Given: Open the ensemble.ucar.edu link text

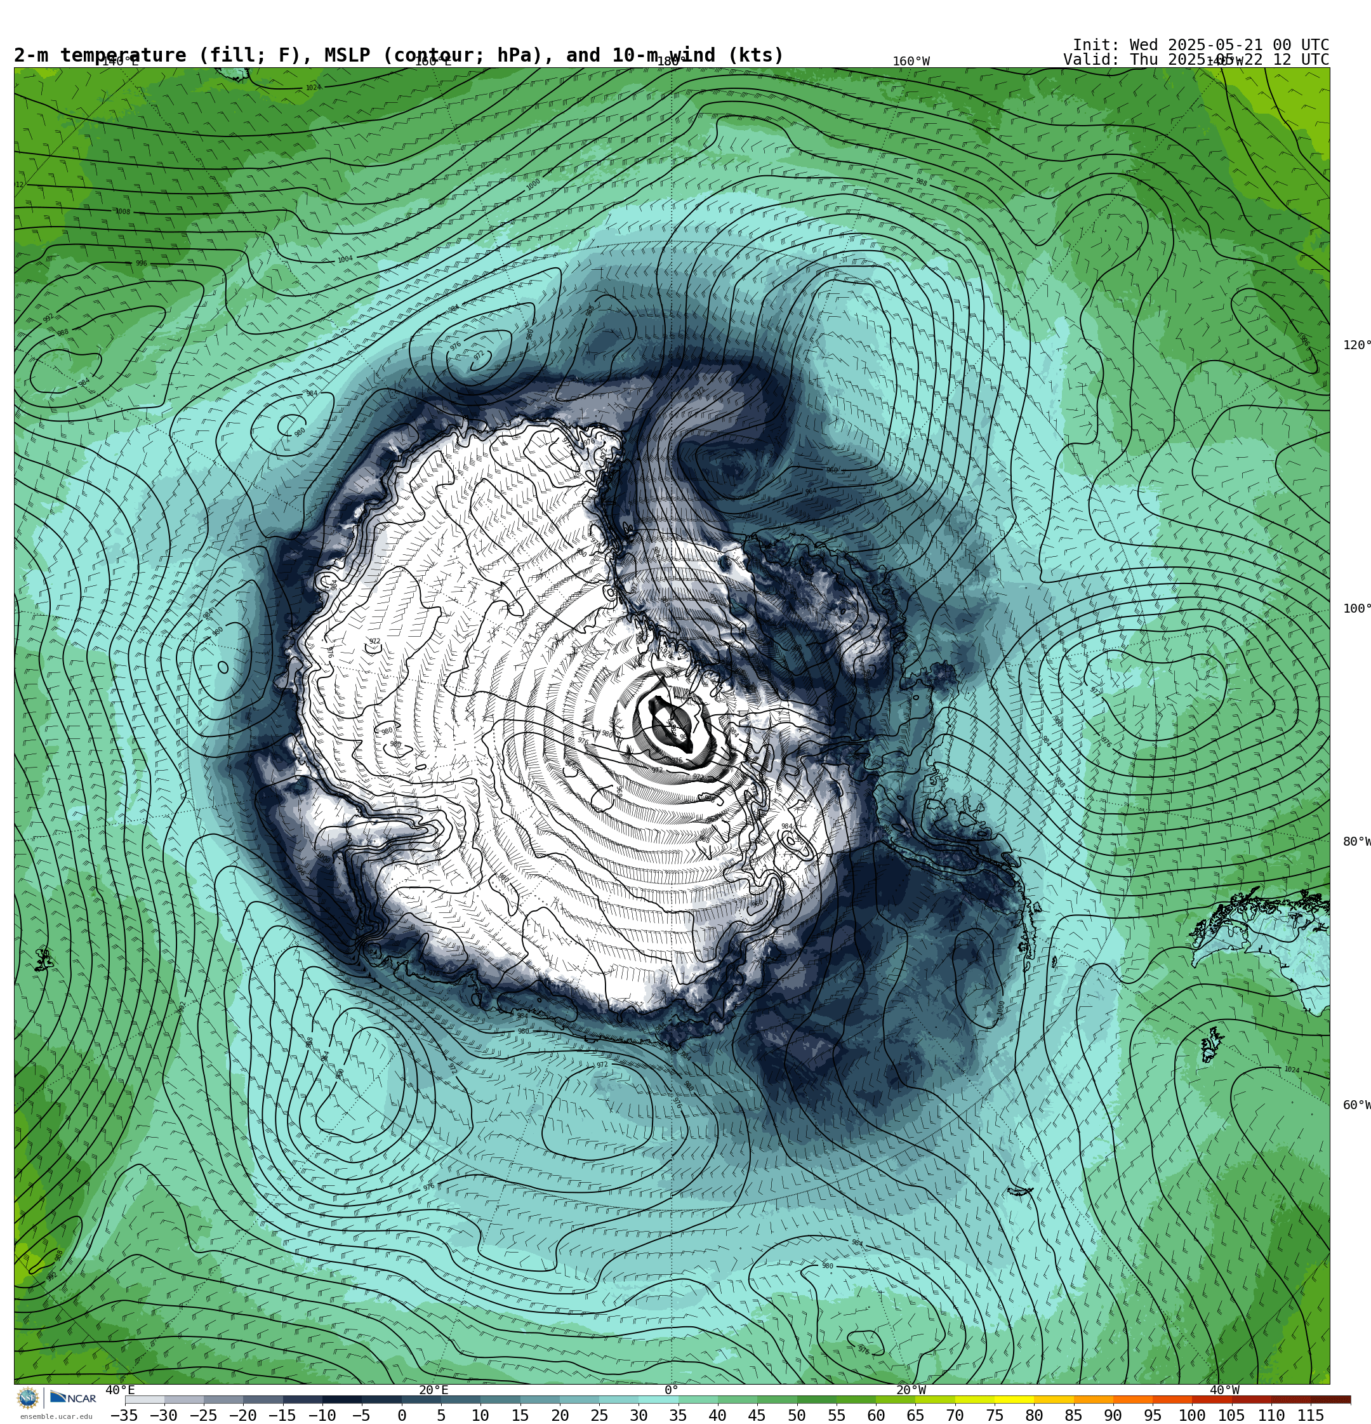Looking at the screenshot, I should (x=56, y=1417).
